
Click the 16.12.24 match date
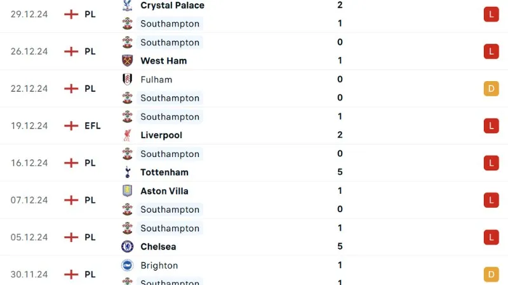[x=29, y=163]
